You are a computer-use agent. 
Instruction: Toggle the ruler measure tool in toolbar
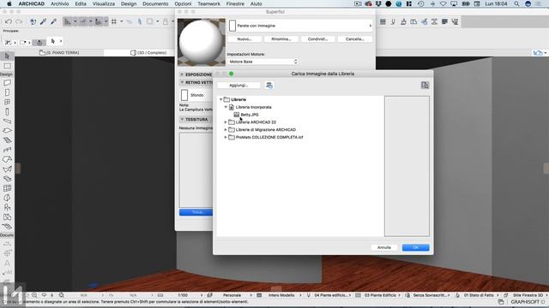pos(99,21)
